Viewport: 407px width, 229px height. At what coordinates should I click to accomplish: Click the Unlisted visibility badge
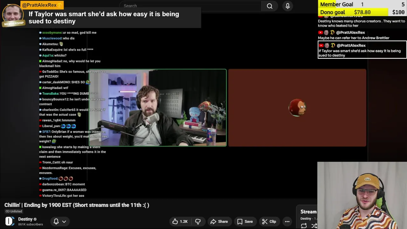pyautogui.click(x=14, y=211)
